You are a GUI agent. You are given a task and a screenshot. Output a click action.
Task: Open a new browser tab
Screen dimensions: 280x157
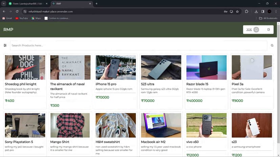pyautogui.click(x=96, y=4)
